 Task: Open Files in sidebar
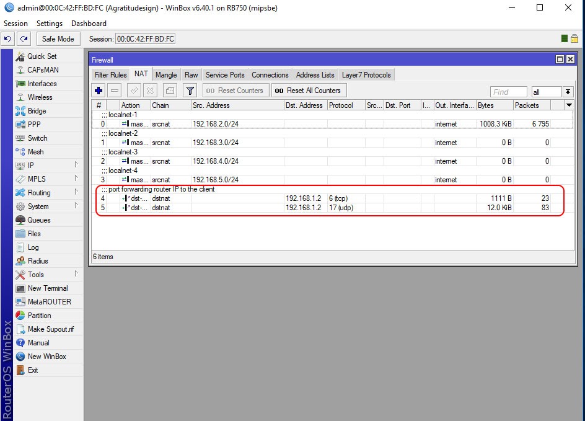click(x=48, y=234)
